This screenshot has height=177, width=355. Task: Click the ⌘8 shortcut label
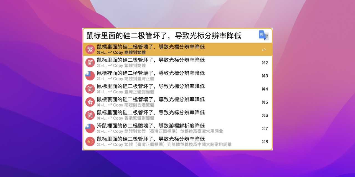(x=265, y=142)
